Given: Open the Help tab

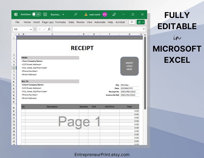Looking at the screenshot, I should (x=110, y=22).
